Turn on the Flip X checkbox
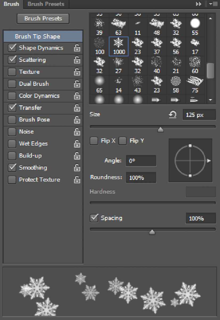The height and width of the screenshot is (320, 220). 94,141
